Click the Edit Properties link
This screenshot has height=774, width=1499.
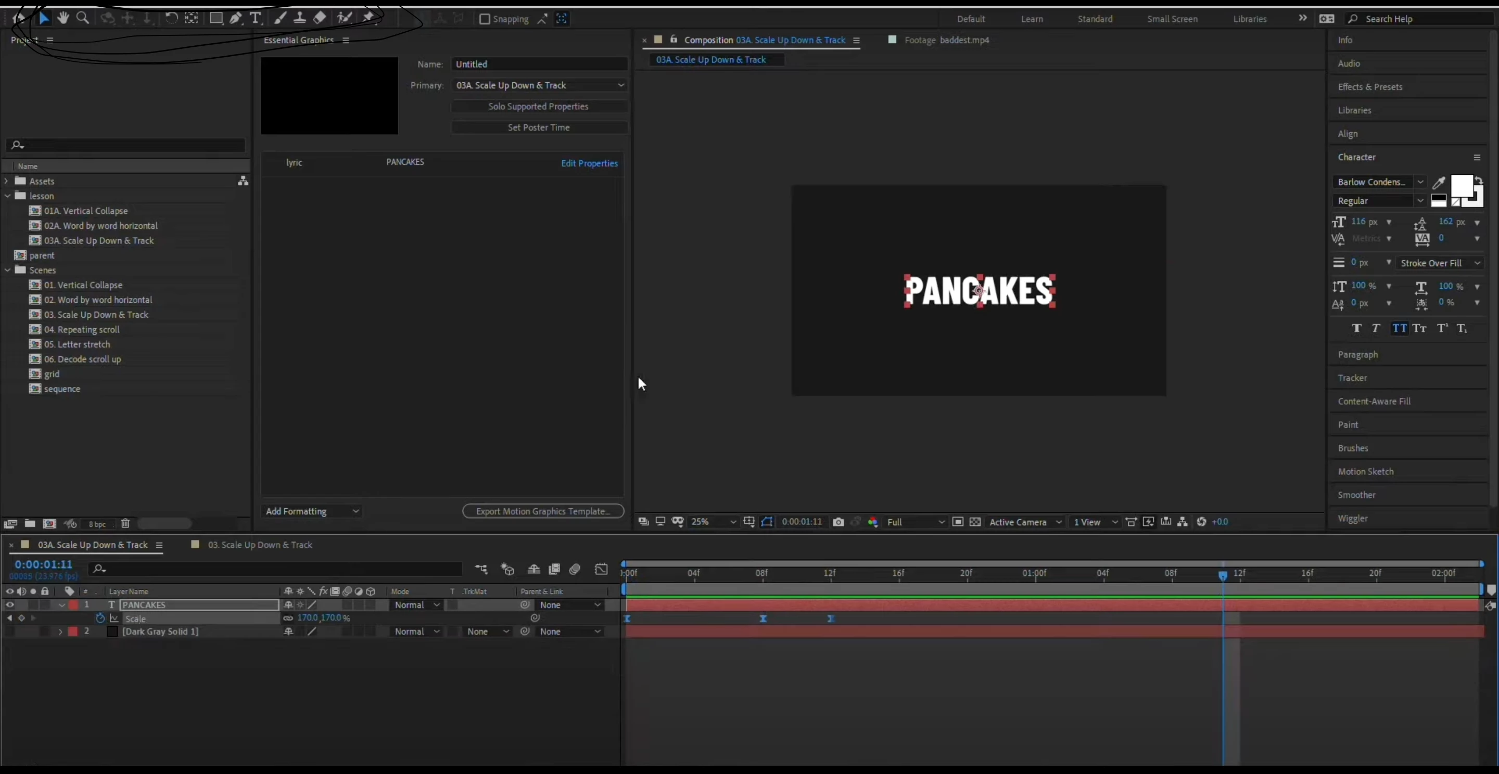[x=589, y=163]
